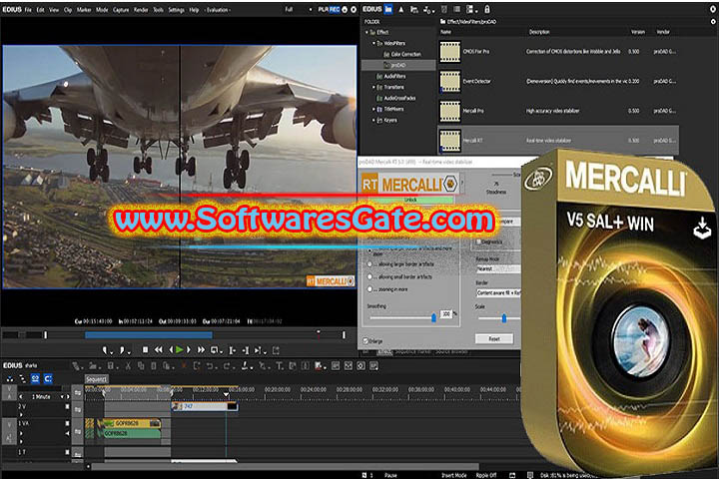This screenshot has height=479, width=719.
Task: Select 'allowing large border artifacts' radio option
Action: 369,264
